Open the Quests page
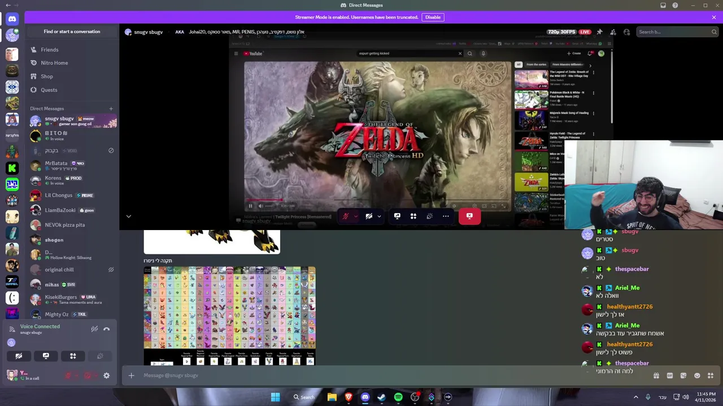 point(72,90)
